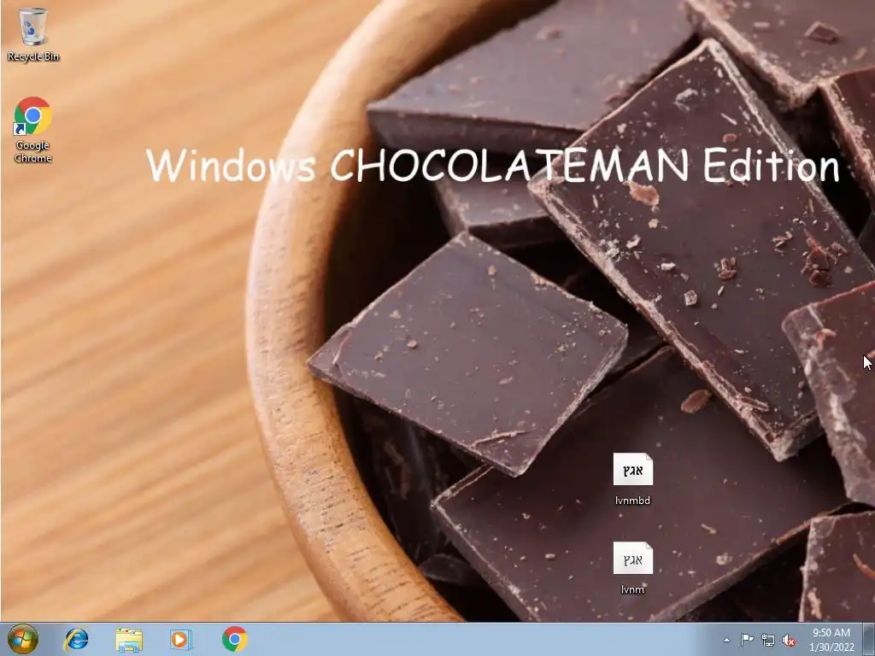Click the muted volume tray icon
This screenshot has width=875, height=656.
point(789,641)
